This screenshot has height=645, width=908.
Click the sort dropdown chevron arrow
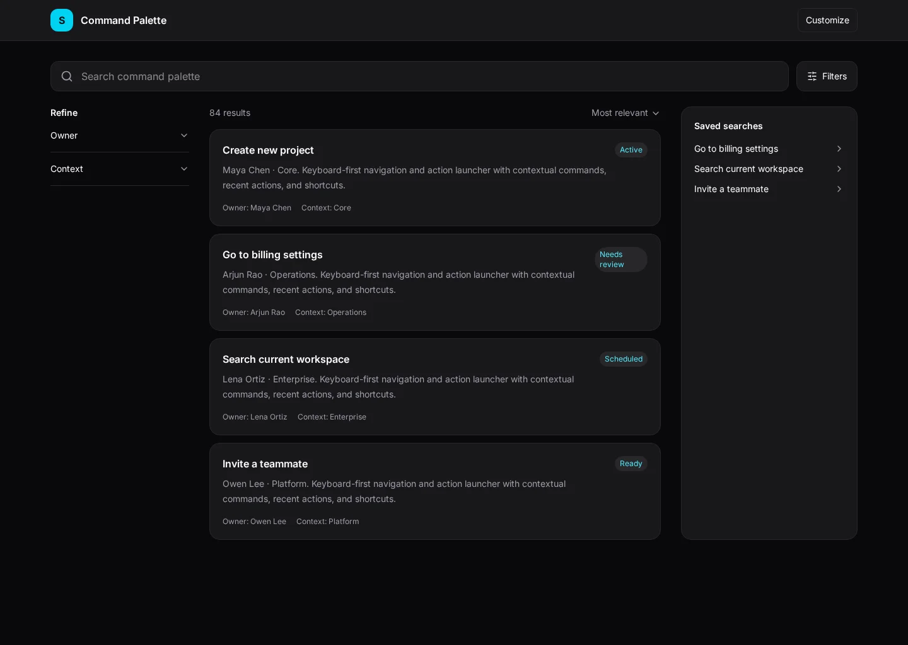coord(656,113)
